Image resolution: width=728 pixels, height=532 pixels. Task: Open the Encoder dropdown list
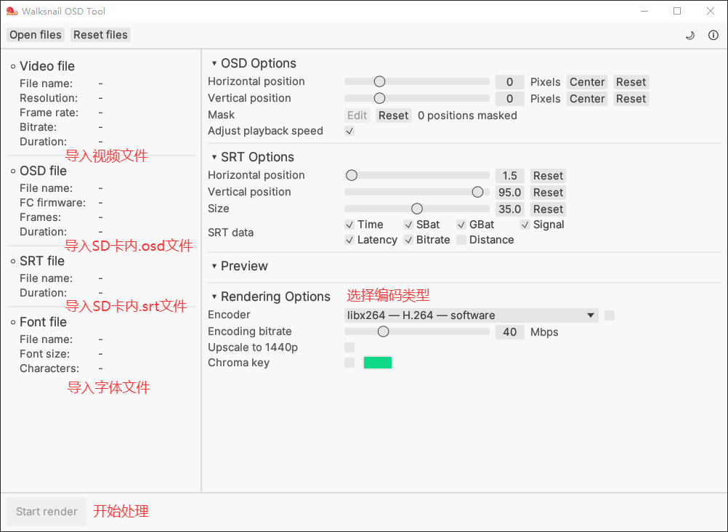472,315
